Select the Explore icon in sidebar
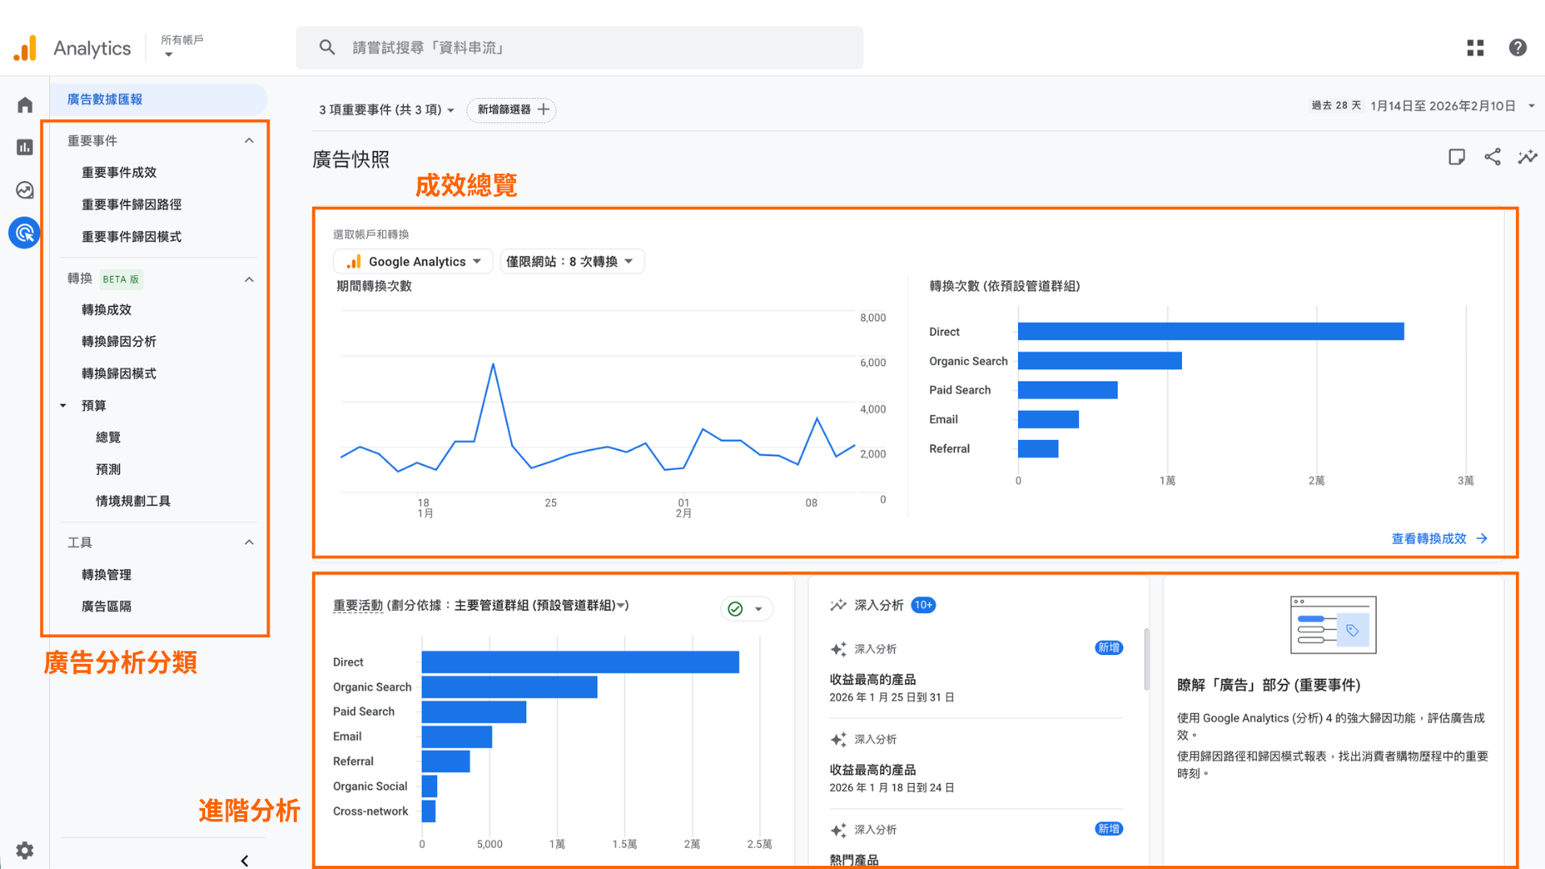Screen dimensions: 1545x869 coord(24,190)
